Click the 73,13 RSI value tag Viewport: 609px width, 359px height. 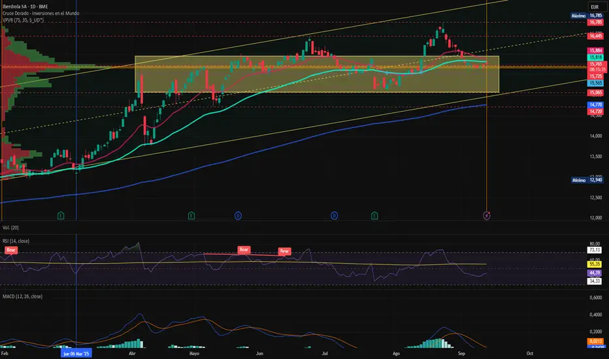coord(595,251)
